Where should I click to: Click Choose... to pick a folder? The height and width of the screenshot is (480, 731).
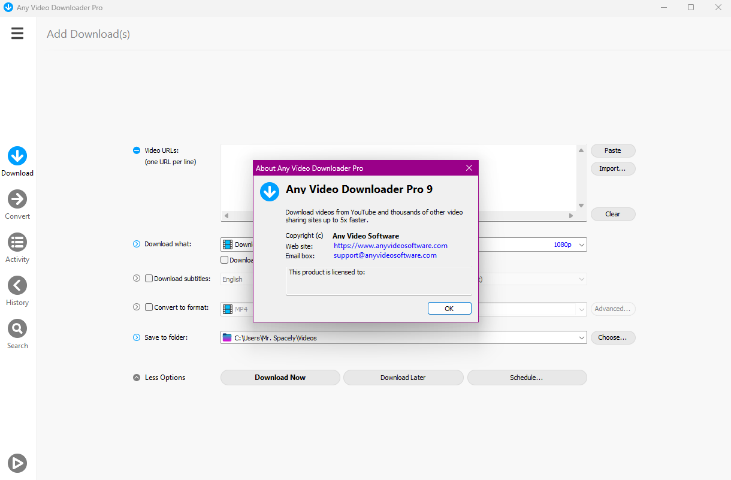pos(613,337)
